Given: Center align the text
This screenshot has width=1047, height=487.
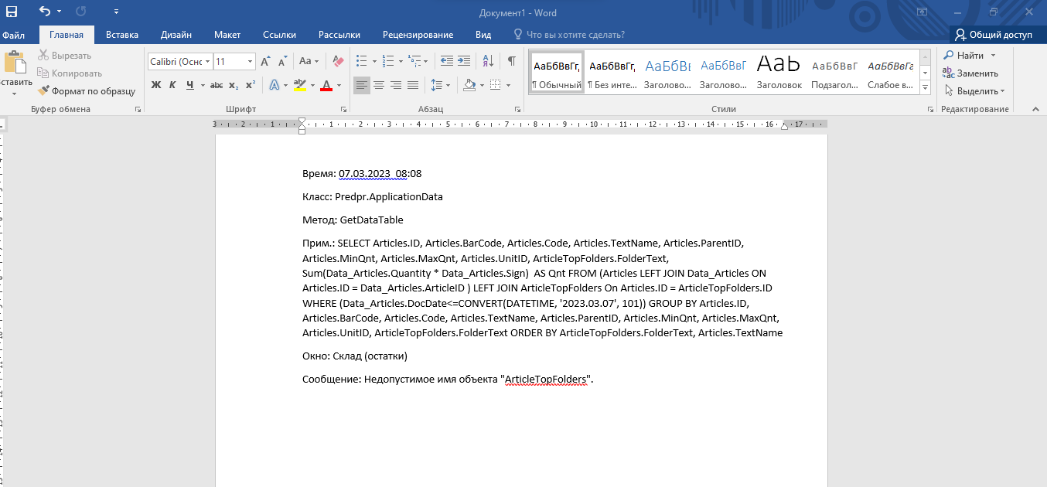Looking at the screenshot, I should tap(379, 85).
